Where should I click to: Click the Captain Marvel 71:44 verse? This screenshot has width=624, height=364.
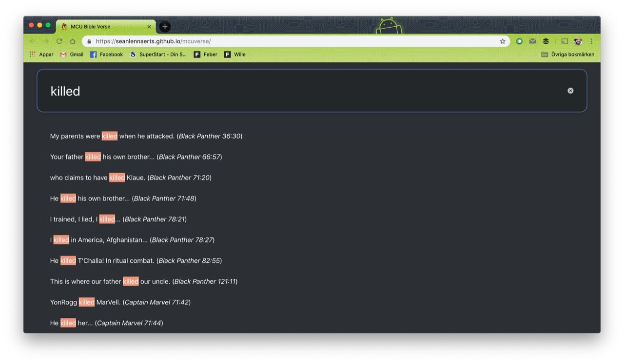[x=106, y=323]
